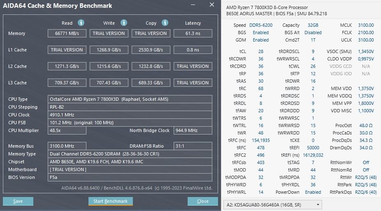Click L1 Cache Write 1268.9 GB/s

pos(109,50)
